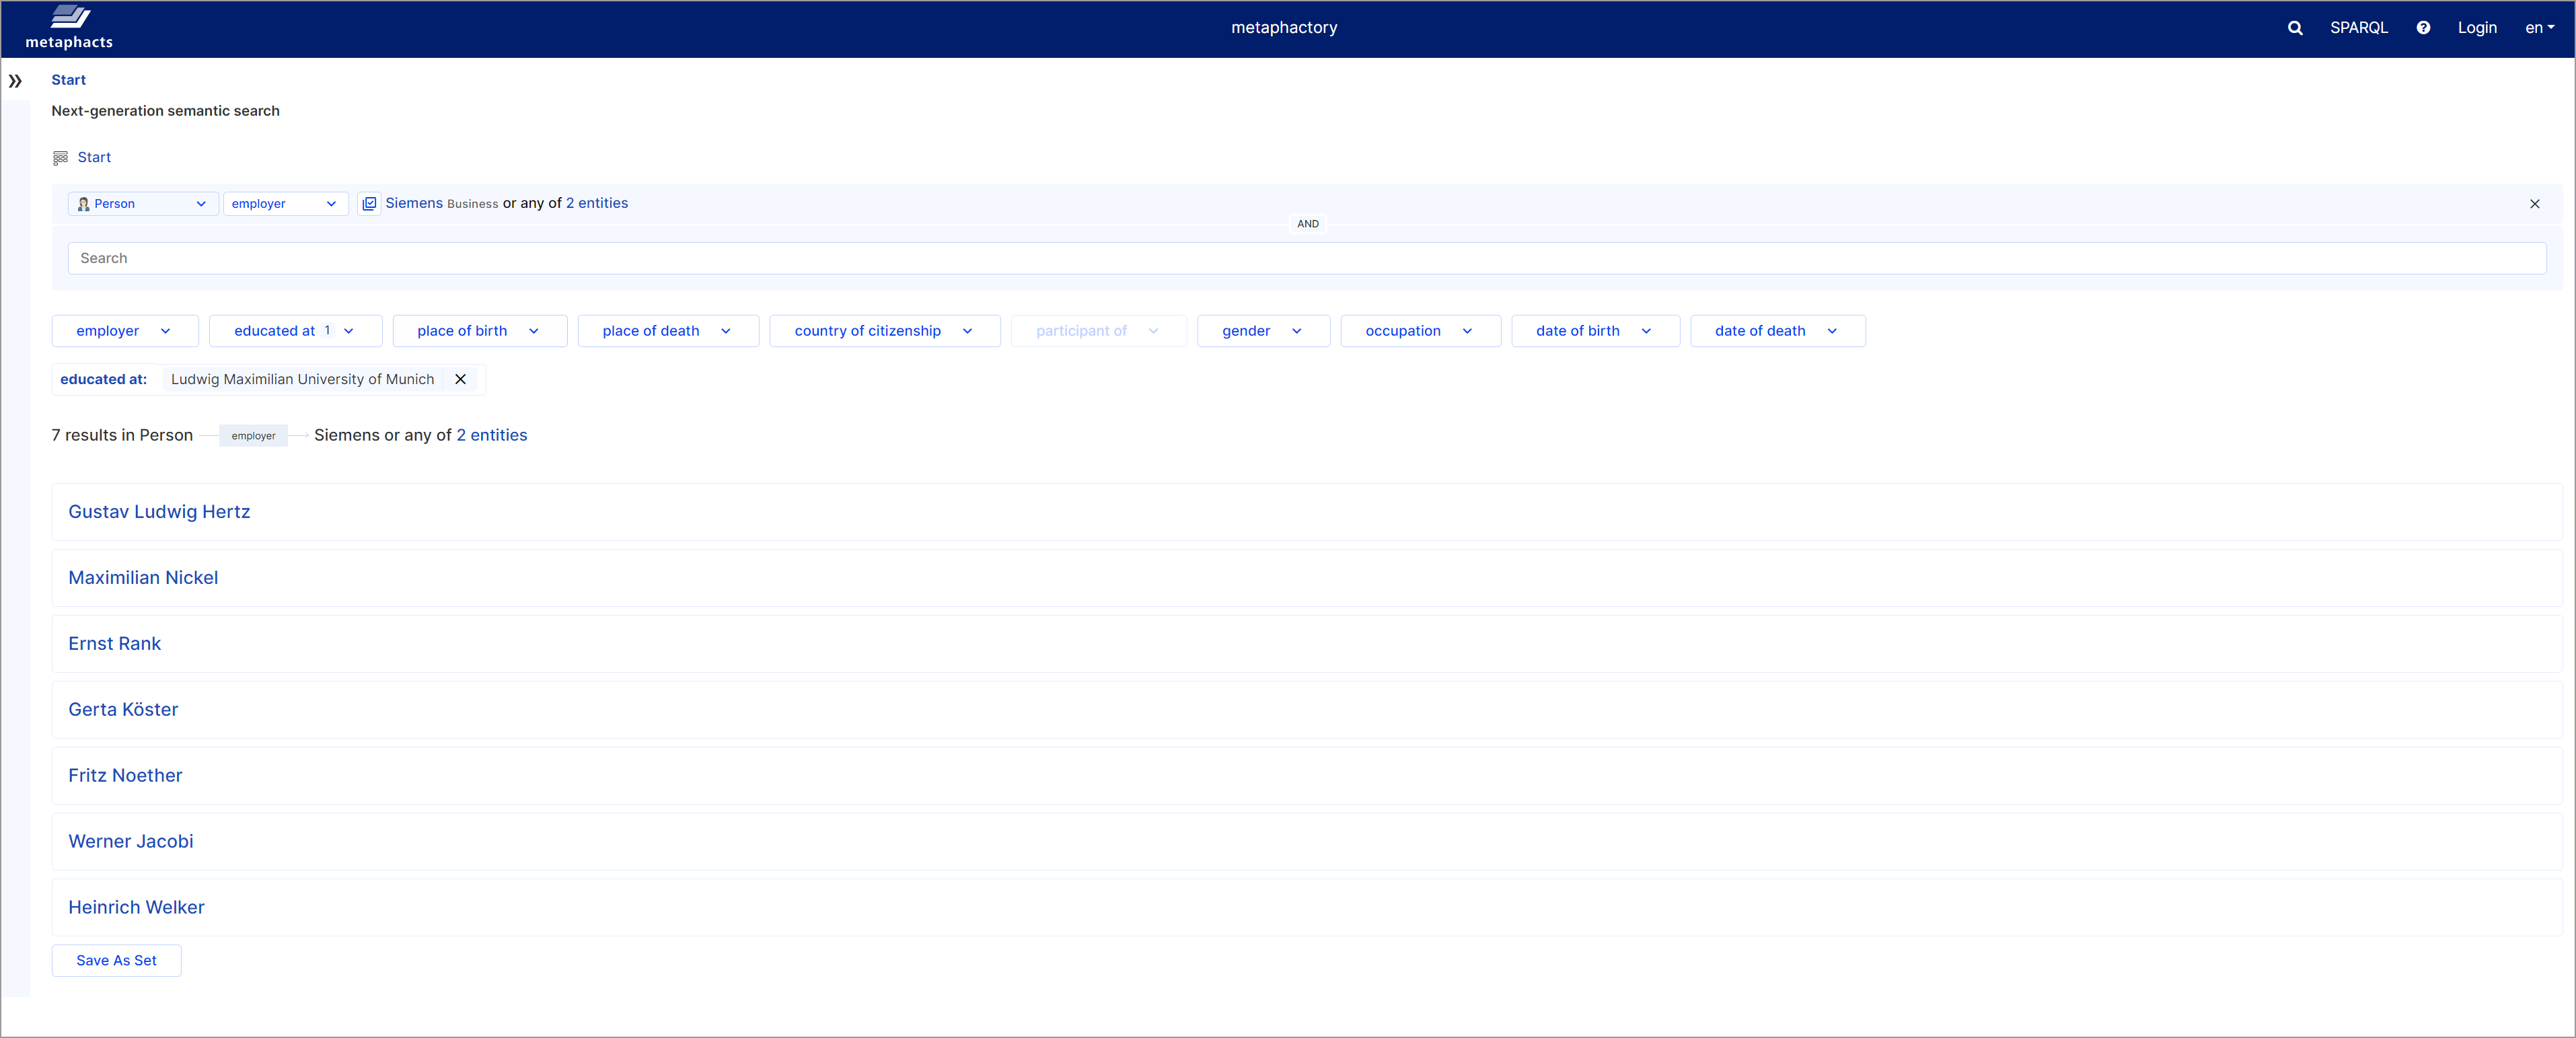Remove Ludwig Maximilian University filter
Image resolution: width=2576 pixels, height=1038 pixels.
click(460, 379)
